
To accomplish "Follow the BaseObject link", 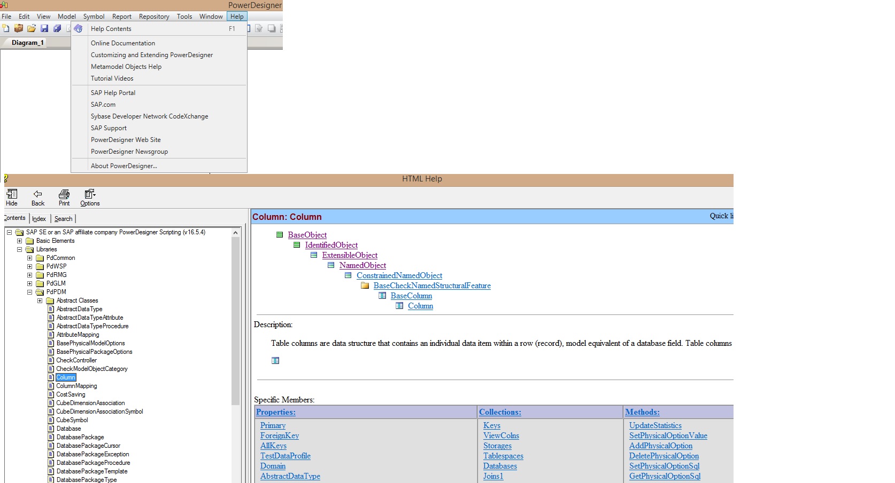I will [307, 235].
